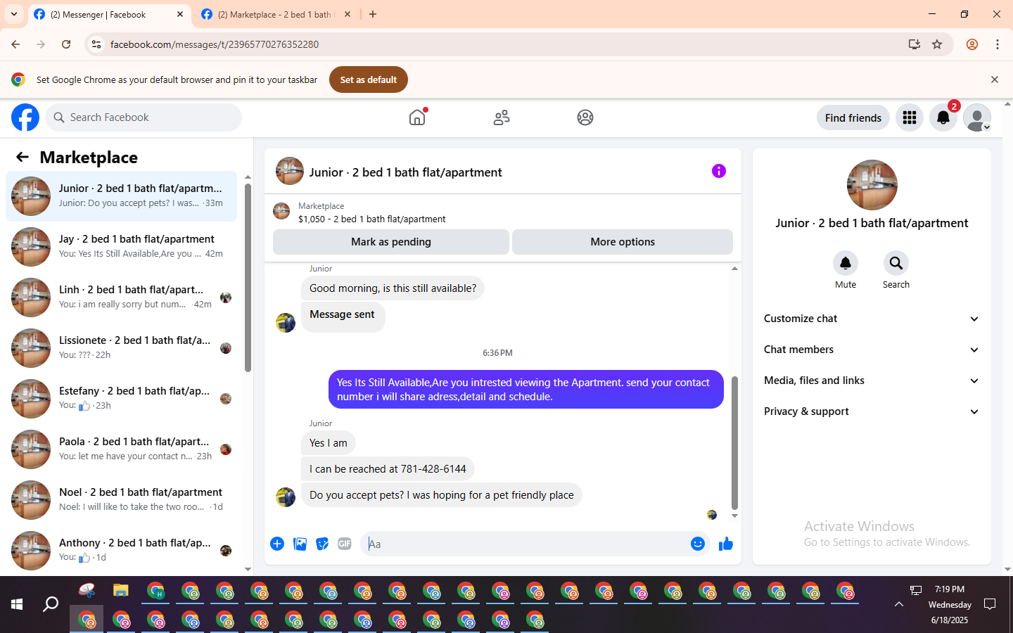This screenshot has height=633, width=1013.
Task: Open Lissionete's conversation in the list
Action: pyautogui.click(x=121, y=348)
